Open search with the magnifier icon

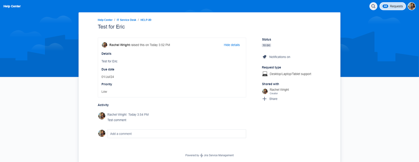[x=373, y=6]
